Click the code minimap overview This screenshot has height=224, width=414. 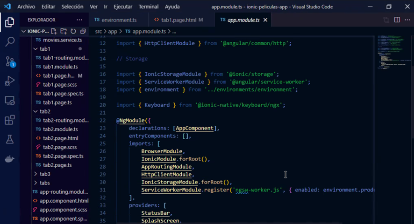coord(394,52)
